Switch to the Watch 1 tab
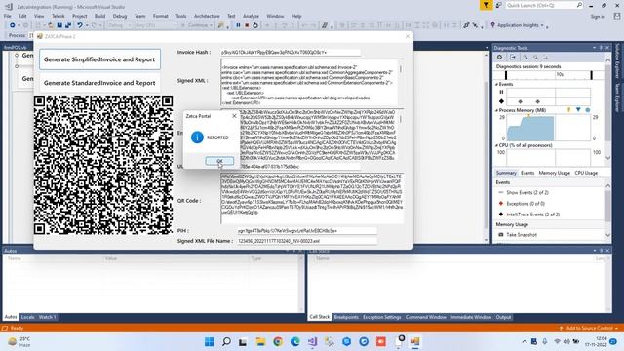Viewport: 624px width, 351px height. pyautogui.click(x=47, y=317)
